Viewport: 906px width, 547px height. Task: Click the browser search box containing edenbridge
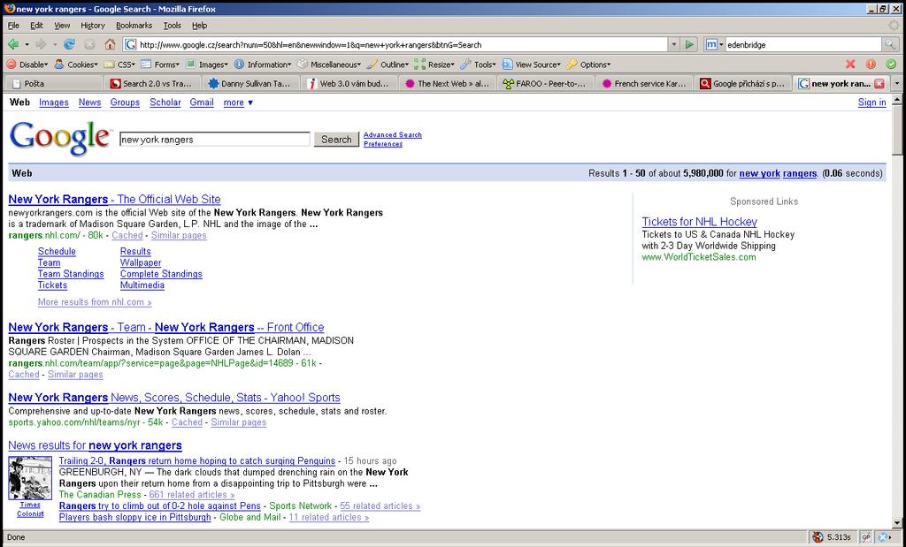coord(803,44)
